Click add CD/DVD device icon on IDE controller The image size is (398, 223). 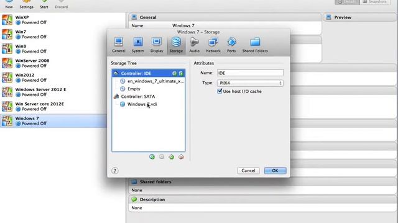[174, 73]
